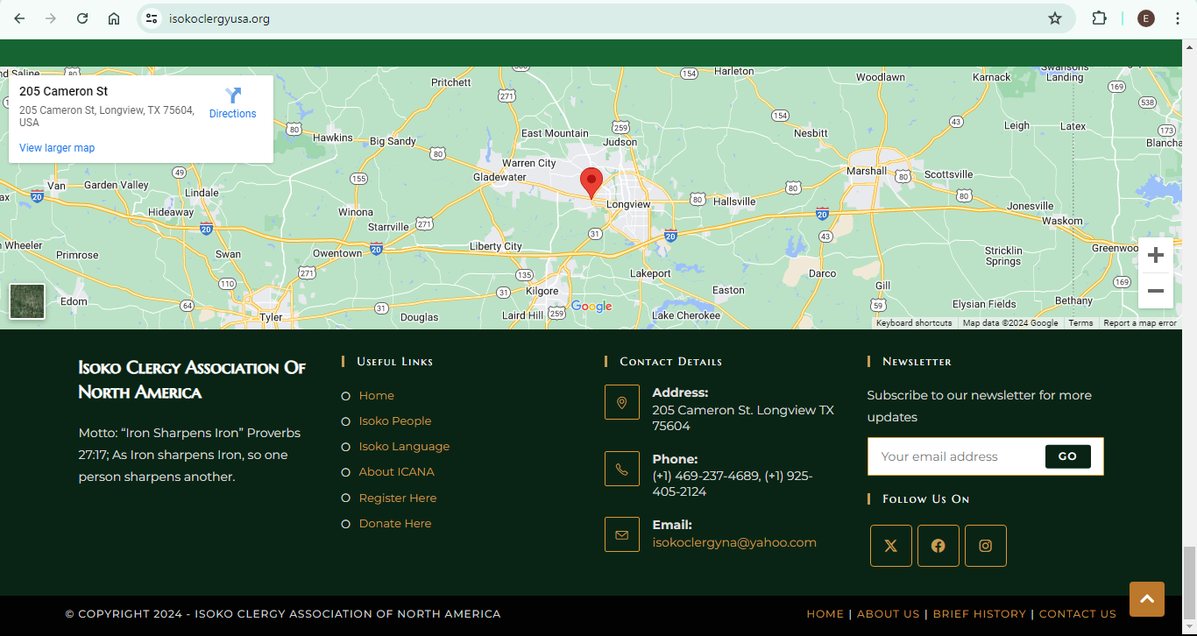The image size is (1197, 636).
Task: Open the Facebook social icon
Action: point(938,546)
